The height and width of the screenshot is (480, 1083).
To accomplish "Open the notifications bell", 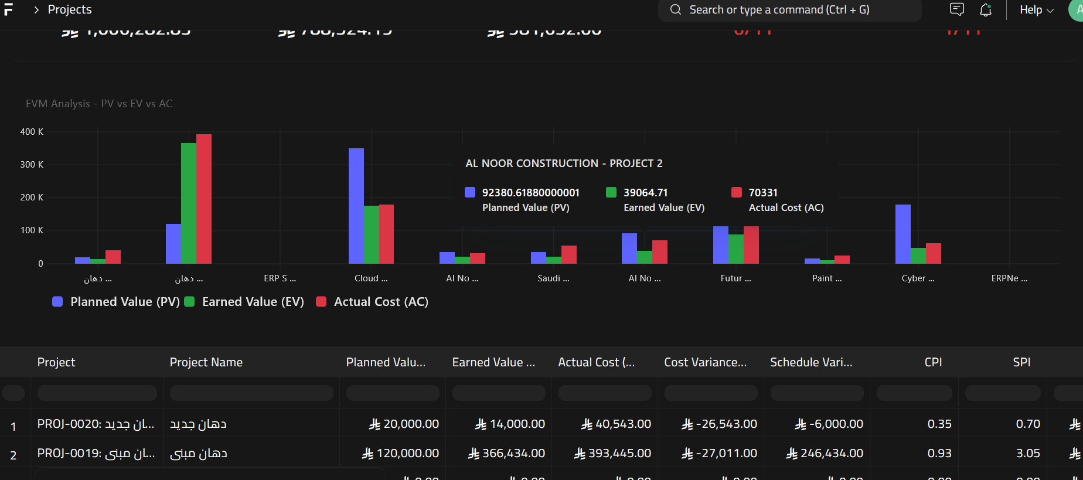I will (x=986, y=10).
